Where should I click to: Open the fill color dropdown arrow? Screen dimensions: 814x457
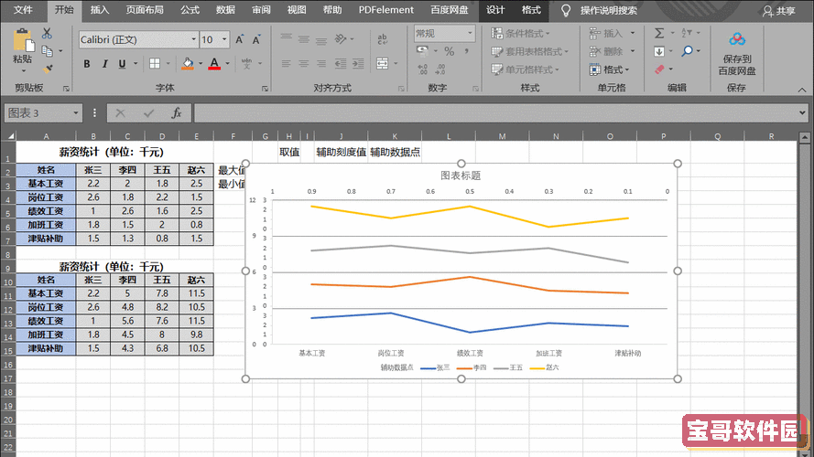click(x=201, y=64)
